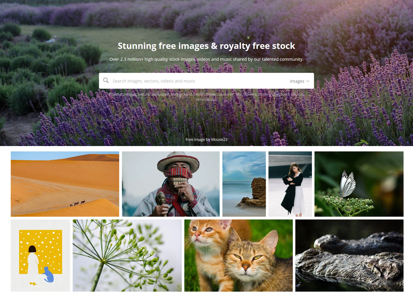Visit Mouse23's profile from image credit
The height and width of the screenshot is (294, 413).
219,139
